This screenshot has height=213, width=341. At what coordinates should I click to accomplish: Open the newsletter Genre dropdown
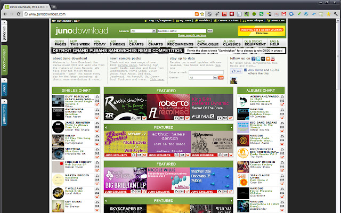click(x=203, y=78)
